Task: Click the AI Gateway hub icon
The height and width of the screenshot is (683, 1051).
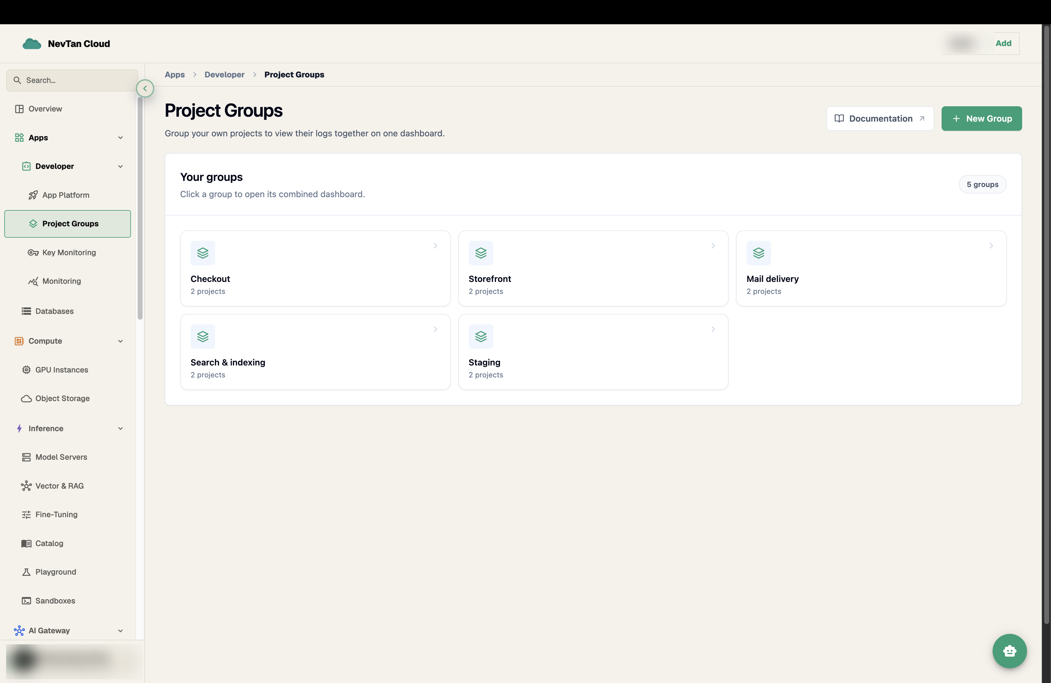Action: [19, 630]
